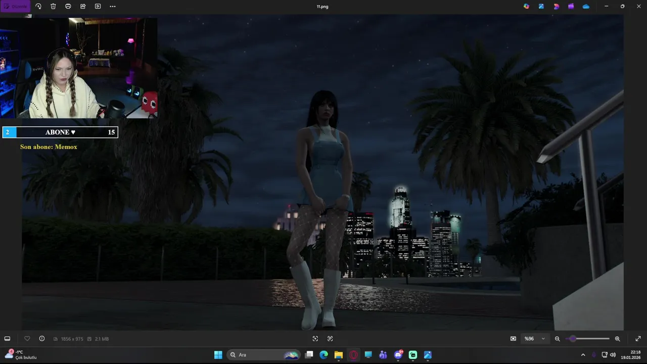Print the image via printer icon
647x364 pixels.
pos(68,7)
